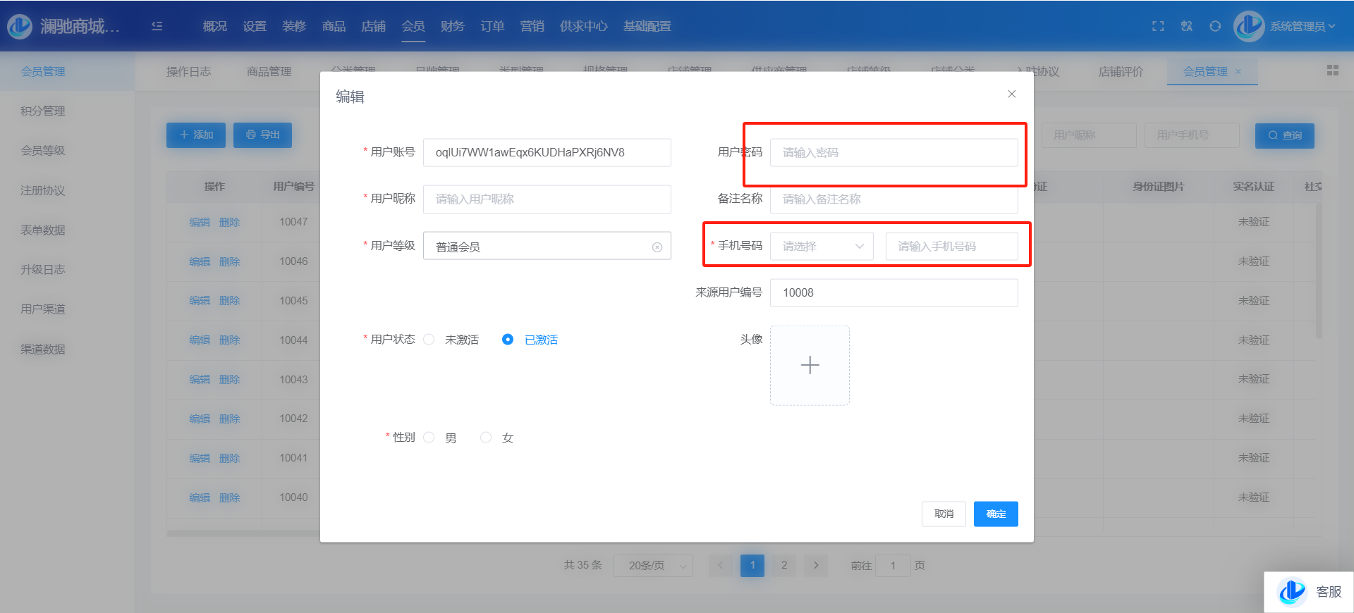Switch to the 店铺评价 tab
Image resolution: width=1354 pixels, height=613 pixels.
pos(1121,72)
